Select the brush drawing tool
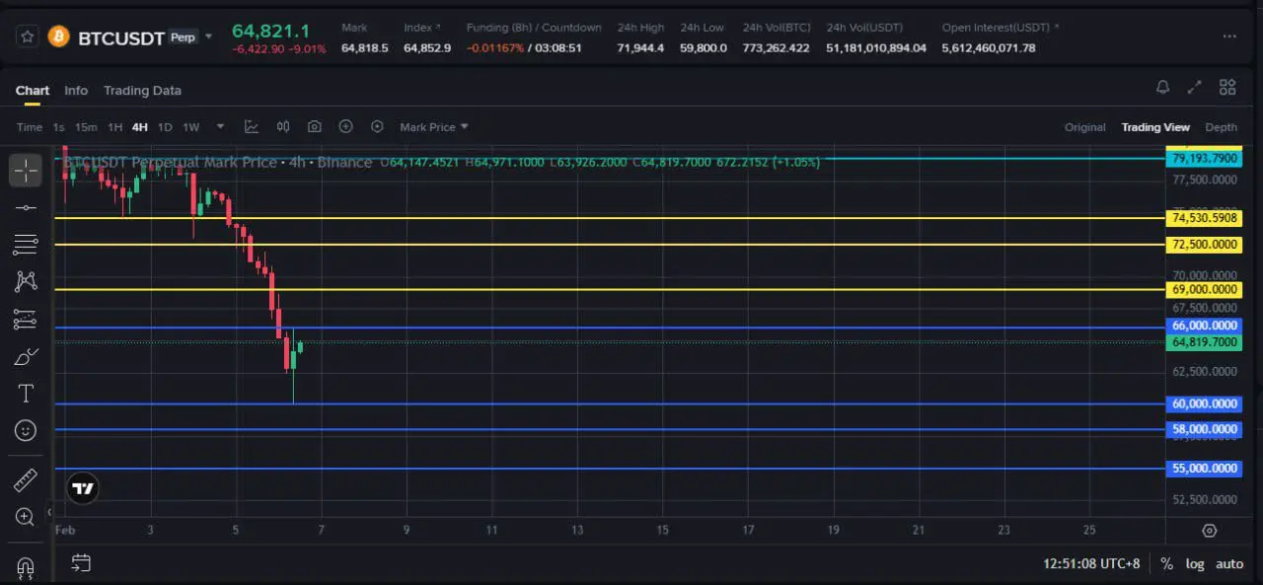 tap(26, 356)
